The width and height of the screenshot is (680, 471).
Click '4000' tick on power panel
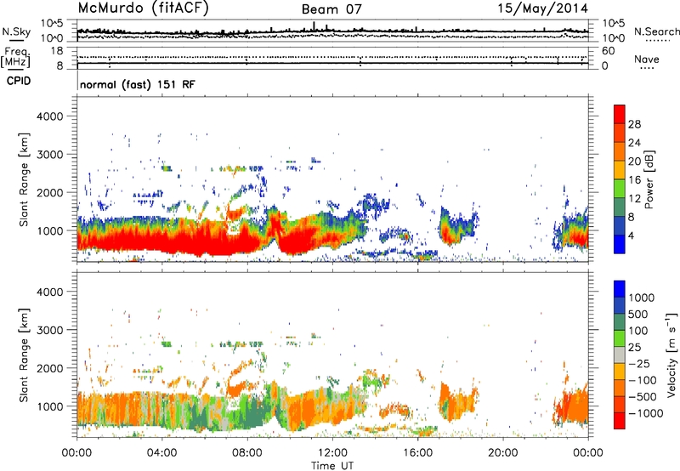point(49,116)
